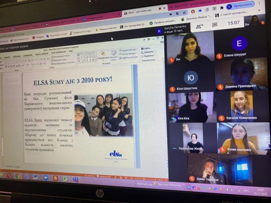Open the shapes gallery in the ribbon

click(86, 57)
